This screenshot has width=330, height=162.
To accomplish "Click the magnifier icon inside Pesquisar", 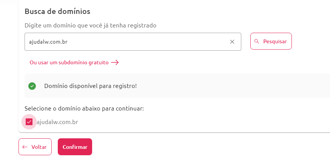I will 256,41.
